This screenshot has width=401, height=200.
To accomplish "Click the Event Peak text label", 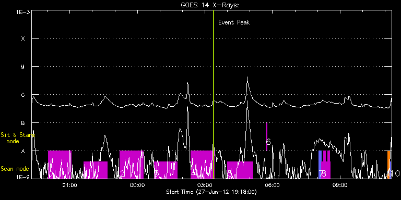I will (x=234, y=22).
